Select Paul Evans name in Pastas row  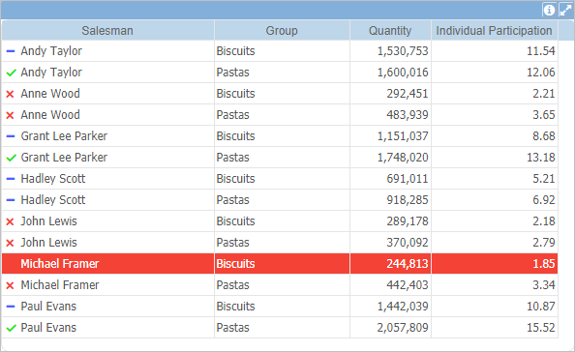tap(48, 327)
